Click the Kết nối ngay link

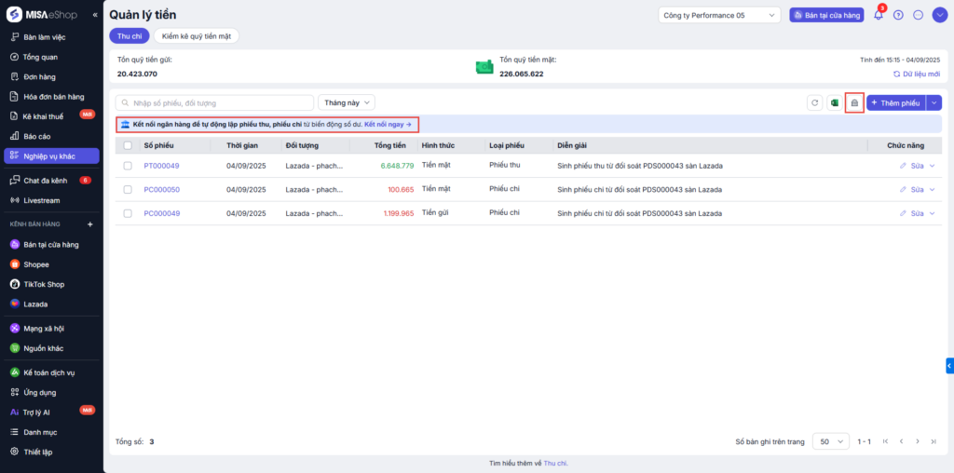point(388,124)
